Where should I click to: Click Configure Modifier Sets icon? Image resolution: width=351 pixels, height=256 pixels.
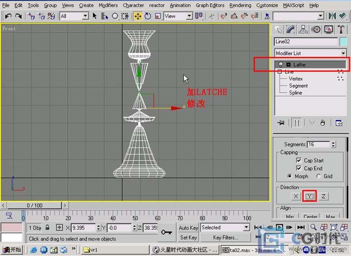pos(339,123)
